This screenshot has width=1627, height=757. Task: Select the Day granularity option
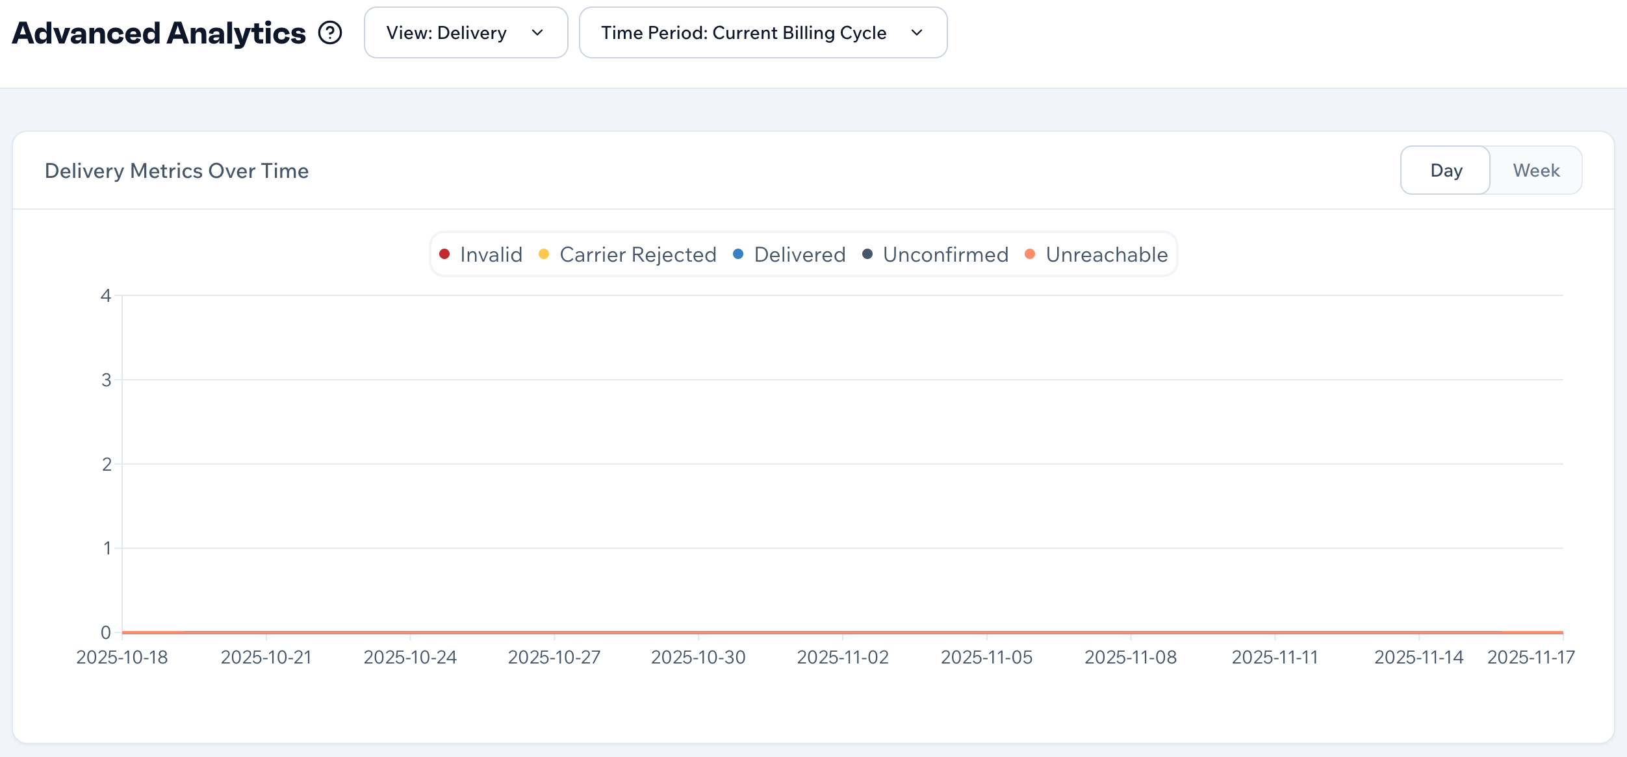tap(1446, 170)
